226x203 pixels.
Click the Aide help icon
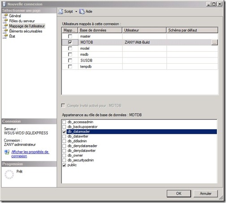[82, 12]
